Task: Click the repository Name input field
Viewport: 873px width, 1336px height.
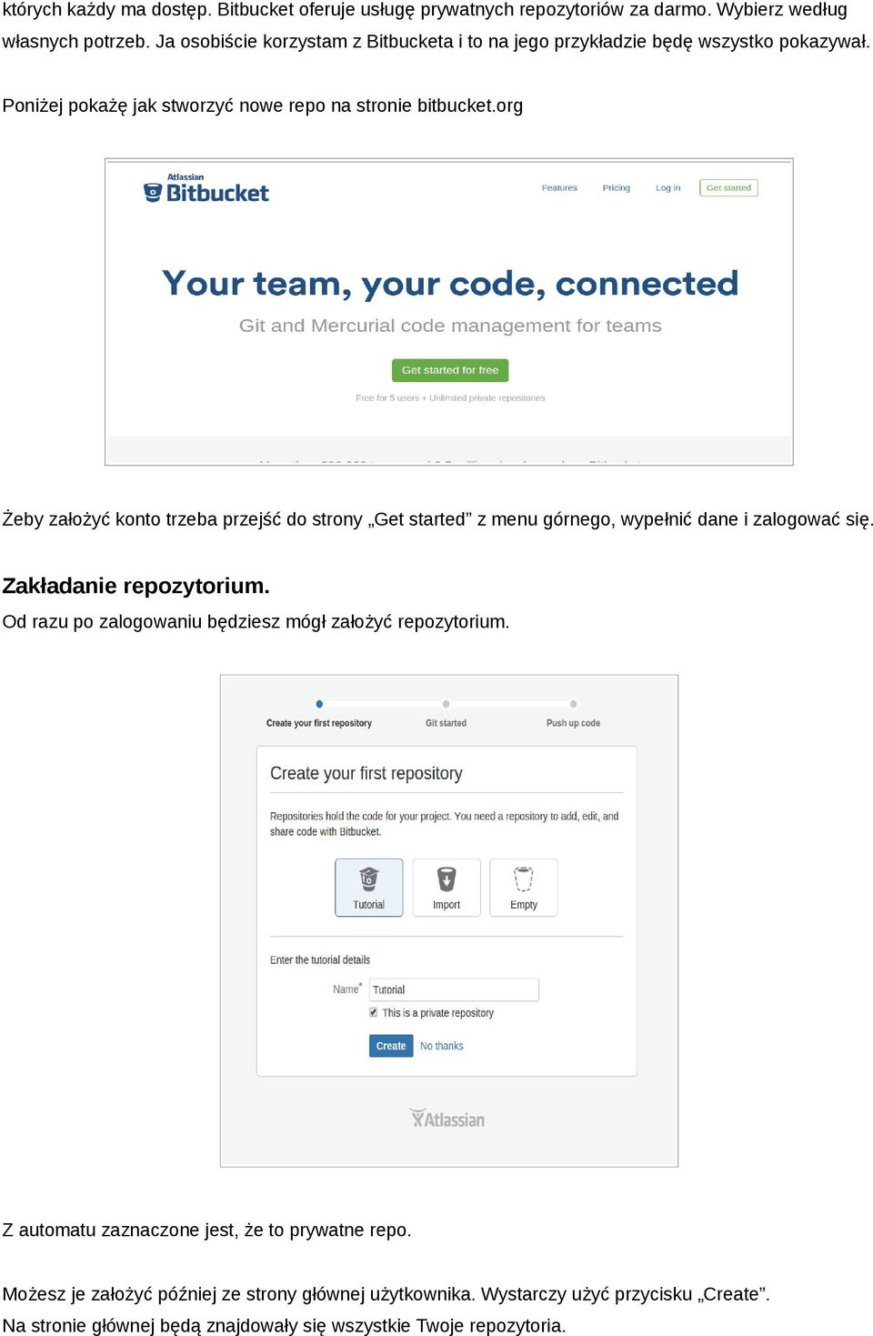Action: [454, 989]
